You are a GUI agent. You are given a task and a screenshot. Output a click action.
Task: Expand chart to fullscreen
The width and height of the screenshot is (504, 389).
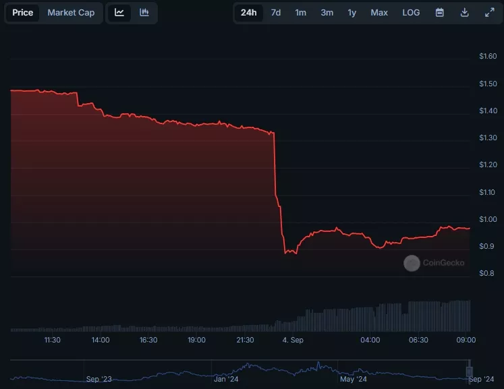tap(490, 13)
